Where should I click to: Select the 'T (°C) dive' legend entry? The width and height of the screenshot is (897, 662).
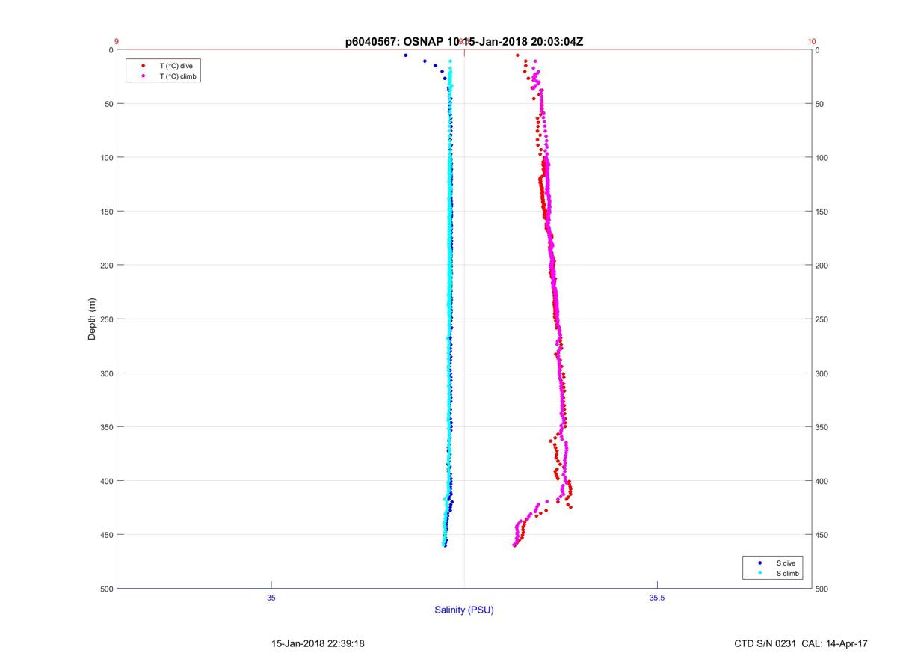(176, 66)
